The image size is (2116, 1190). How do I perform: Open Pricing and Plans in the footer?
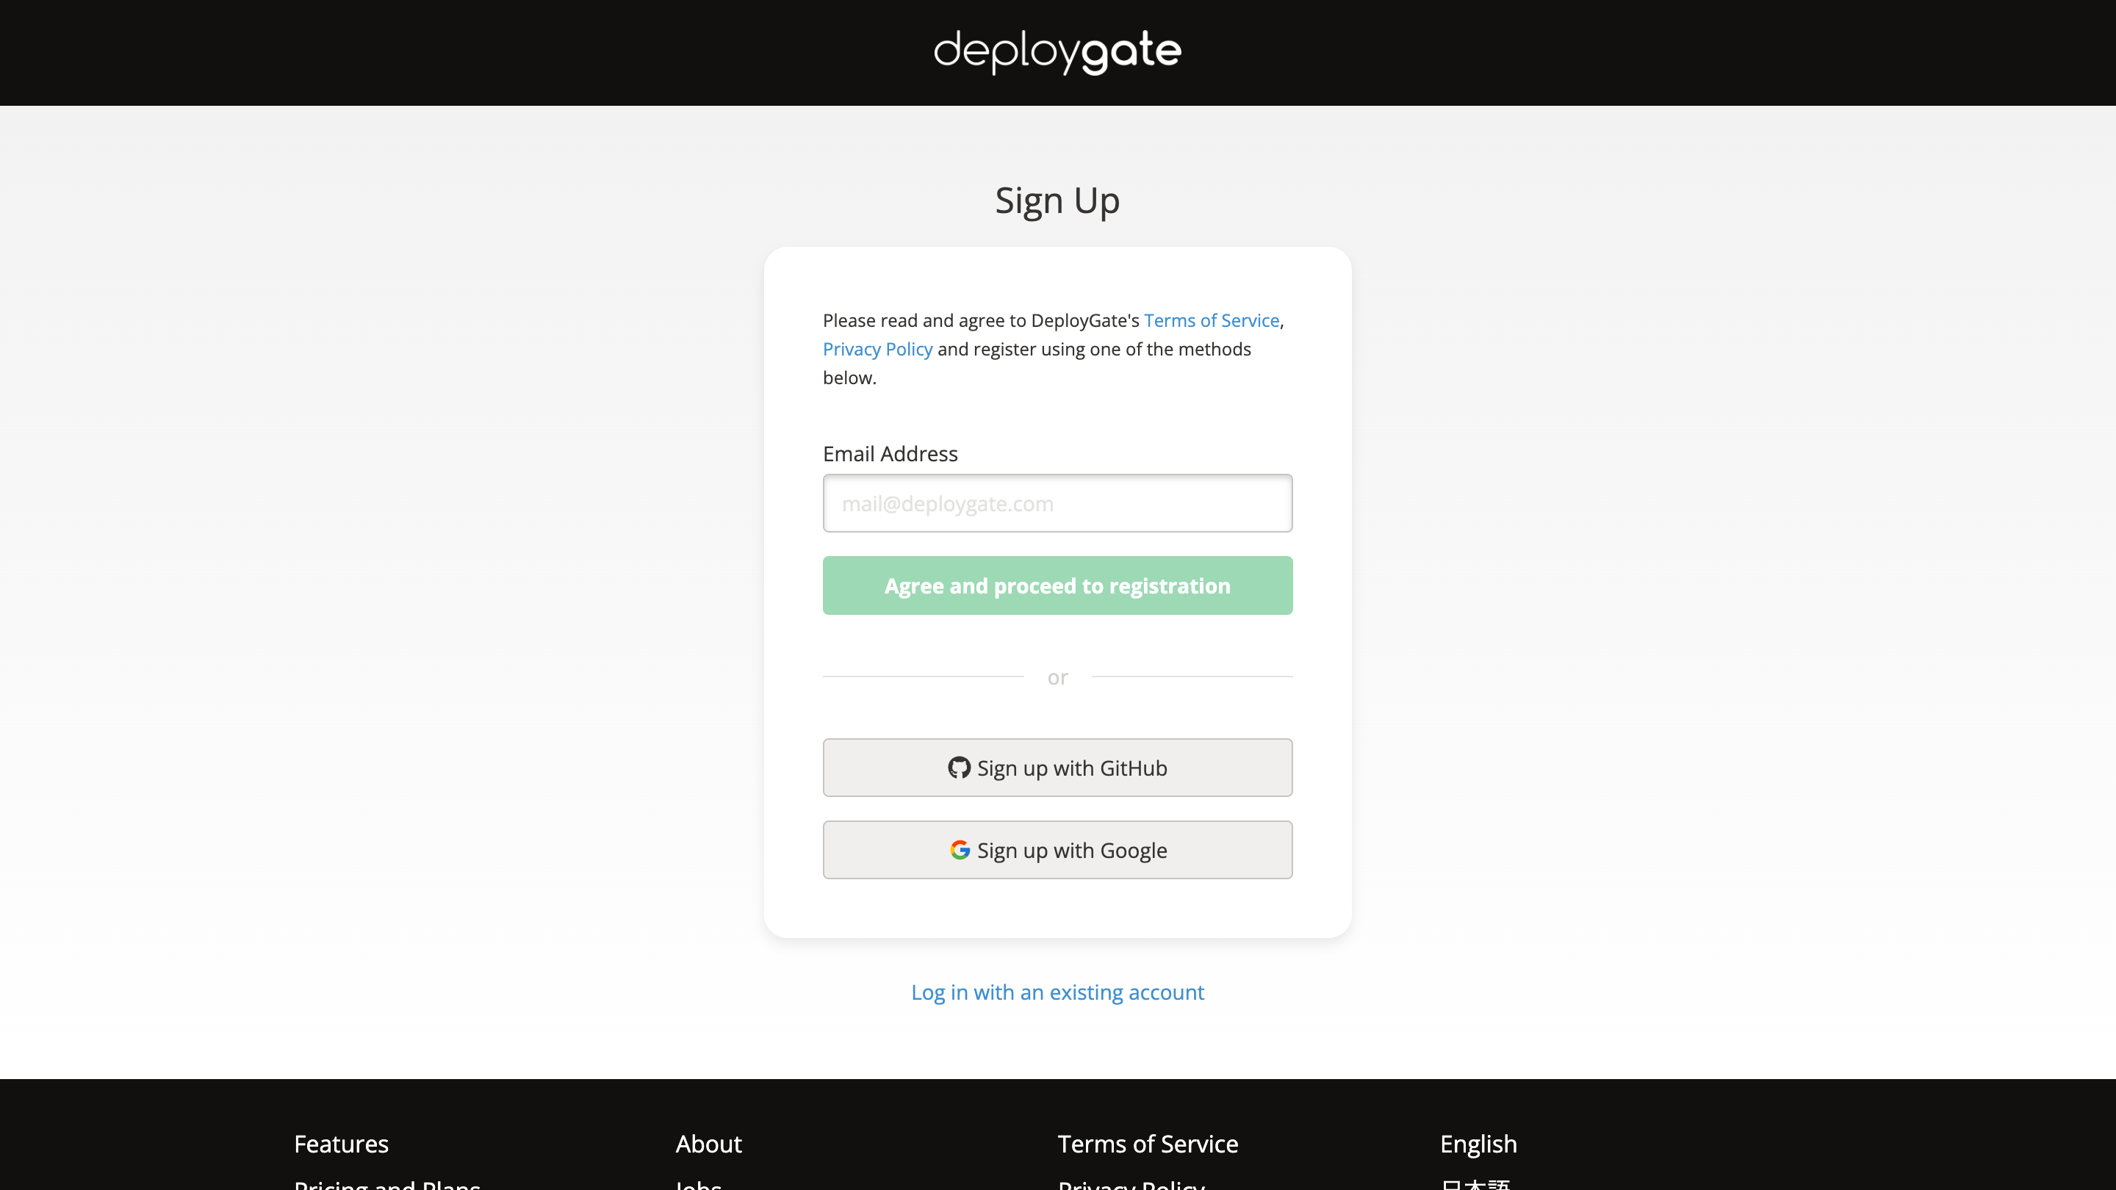pyautogui.click(x=388, y=1184)
